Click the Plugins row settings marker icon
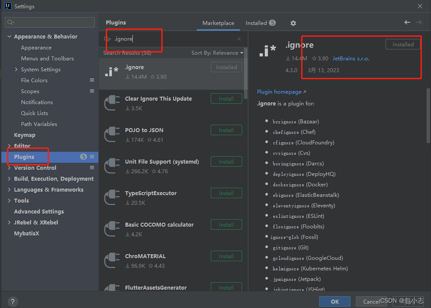The height and width of the screenshot is (308, 431). point(92,157)
